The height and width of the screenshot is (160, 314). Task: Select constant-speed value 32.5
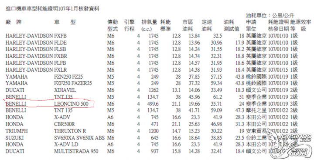click(218, 36)
